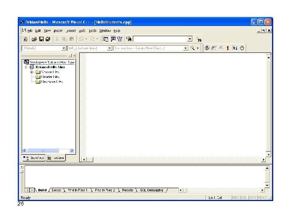Open the Find combo box dropdown arrow

pos(190,39)
